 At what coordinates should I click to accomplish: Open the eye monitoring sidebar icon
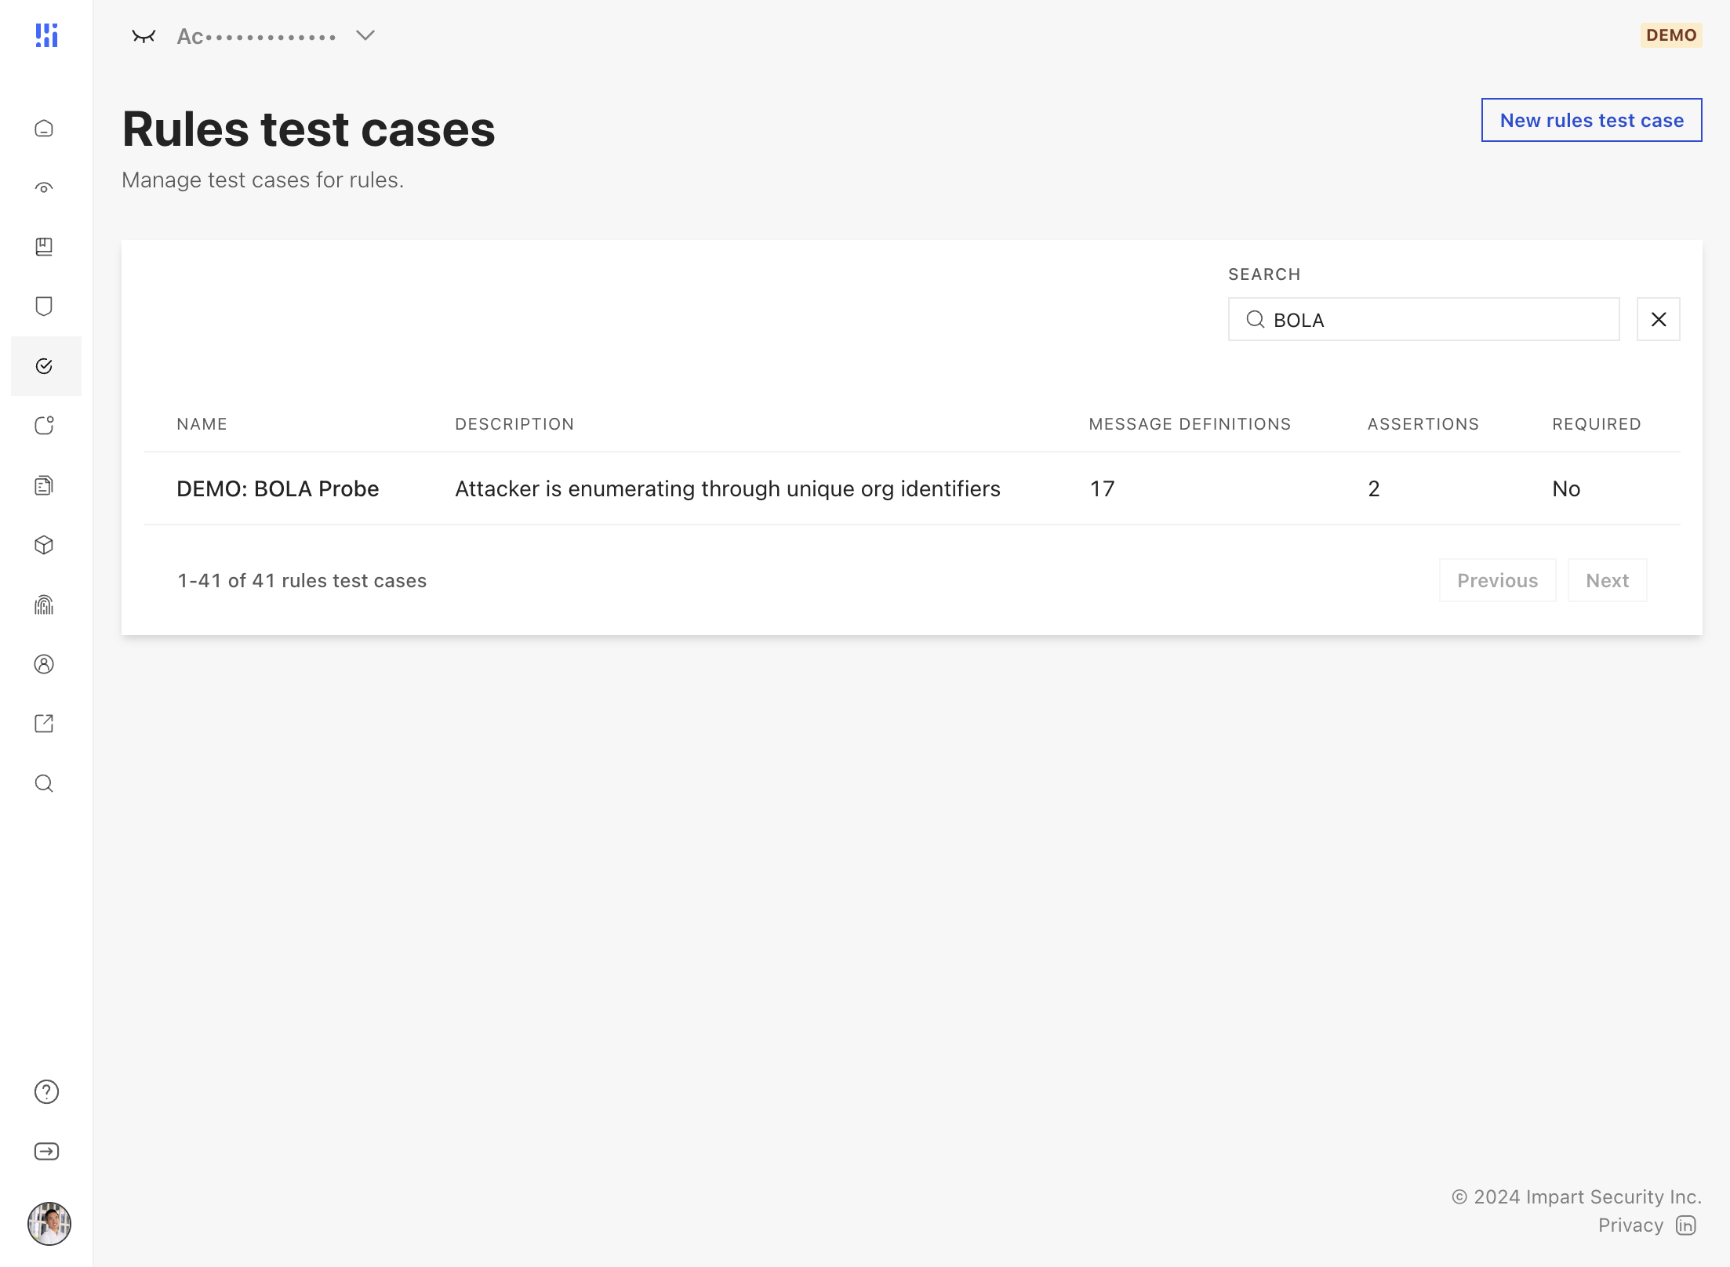(45, 187)
